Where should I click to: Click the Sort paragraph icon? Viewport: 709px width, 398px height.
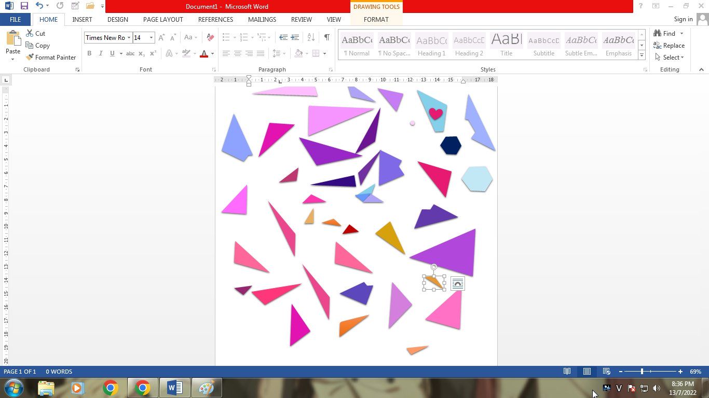tap(311, 37)
